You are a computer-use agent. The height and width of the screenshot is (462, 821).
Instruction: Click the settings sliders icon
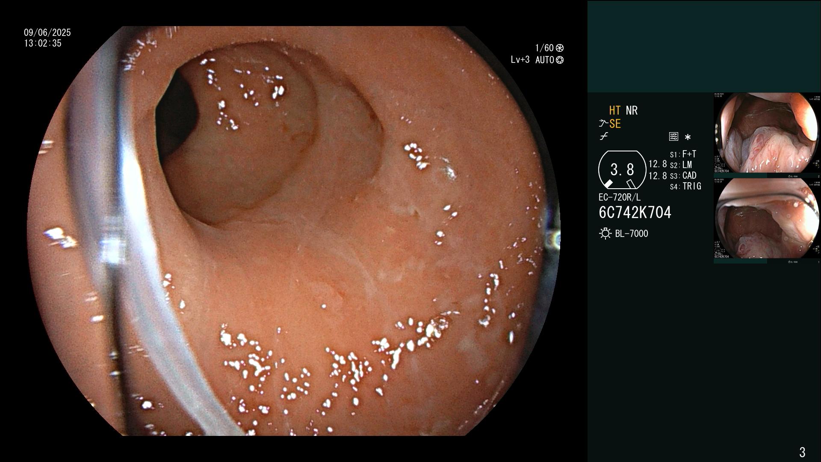point(673,137)
